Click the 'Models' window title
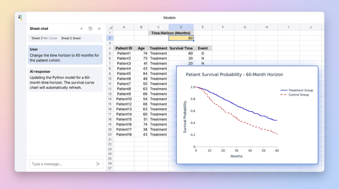339x189 pixels. pos(169,18)
